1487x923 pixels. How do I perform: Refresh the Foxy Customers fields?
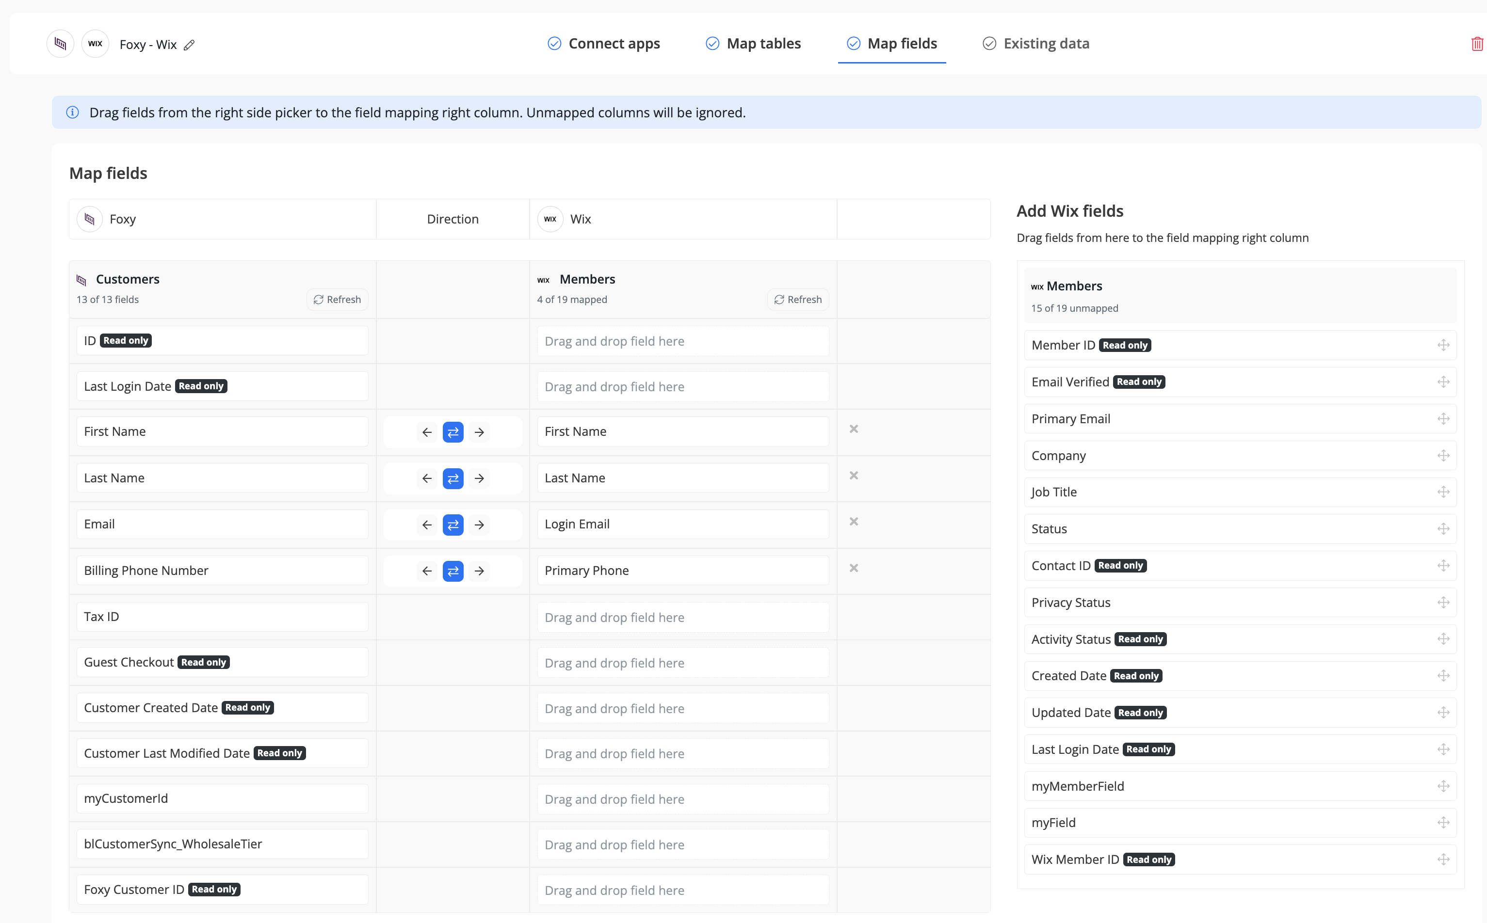(x=337, y=300)
